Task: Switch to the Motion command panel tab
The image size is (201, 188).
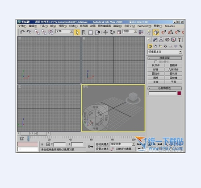Action: click(167, 40)
